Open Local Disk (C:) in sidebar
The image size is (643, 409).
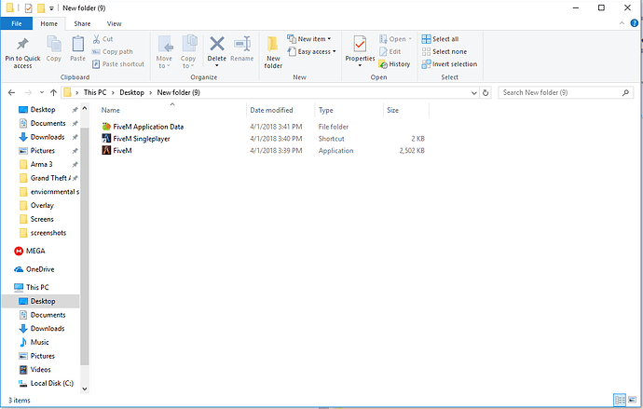click(51, 383)
